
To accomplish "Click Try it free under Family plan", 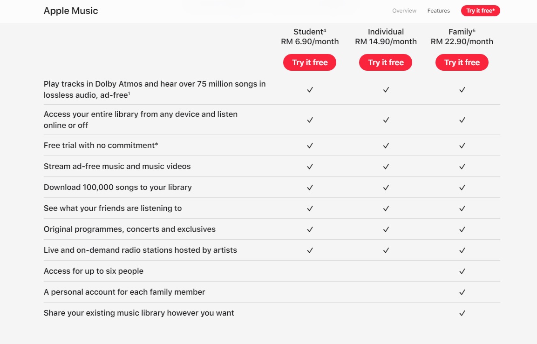I will [x=462, y=62].
